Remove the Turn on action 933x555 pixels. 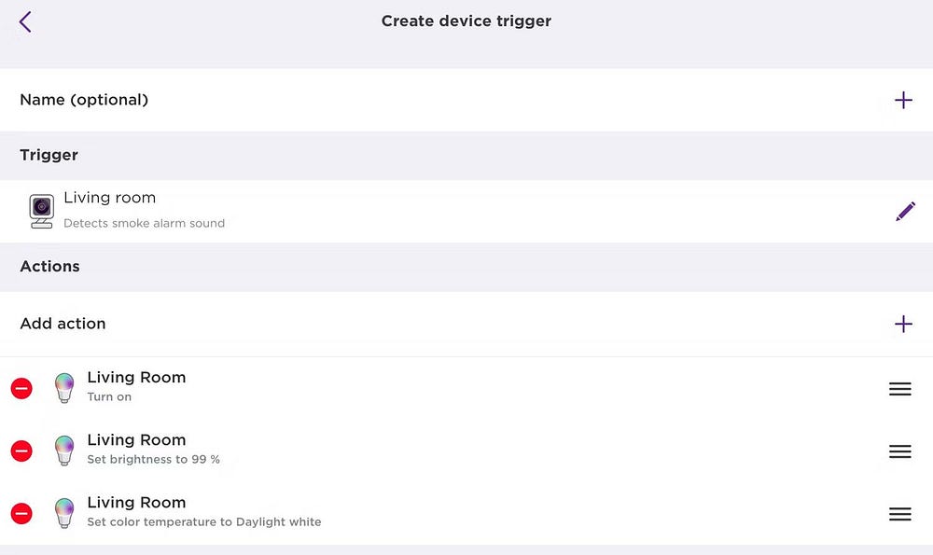click(x=21, y=388)
